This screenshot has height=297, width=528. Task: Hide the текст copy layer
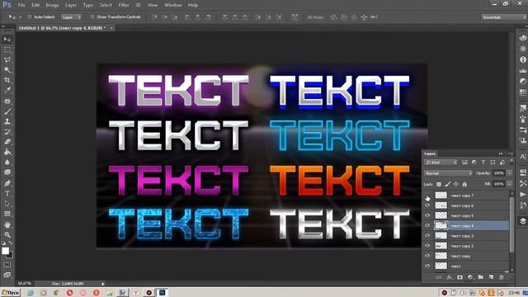pyautogui.click(x=427, y=256)
